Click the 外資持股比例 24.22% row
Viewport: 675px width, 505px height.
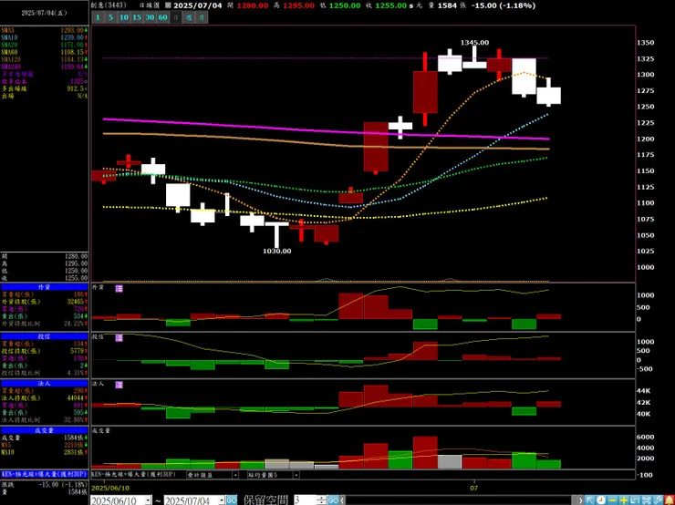[x=45, y=324]
